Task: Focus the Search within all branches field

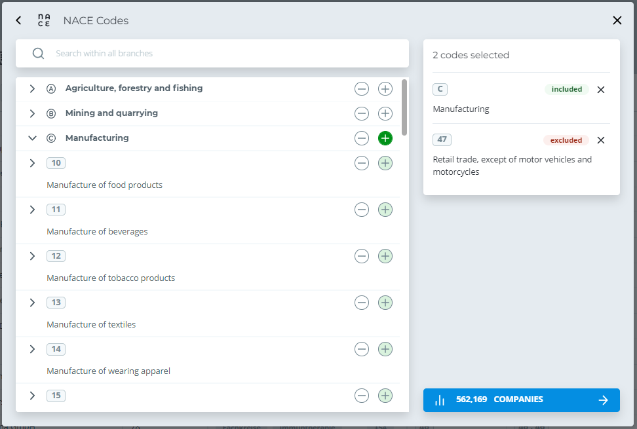Action: pos(223,53)
